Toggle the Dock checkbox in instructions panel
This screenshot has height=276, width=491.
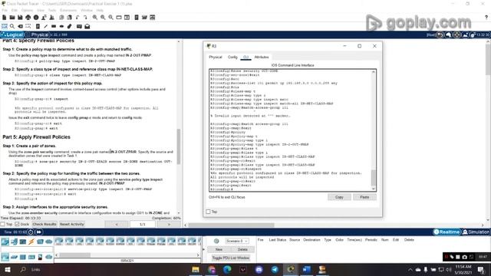(17, 224)
